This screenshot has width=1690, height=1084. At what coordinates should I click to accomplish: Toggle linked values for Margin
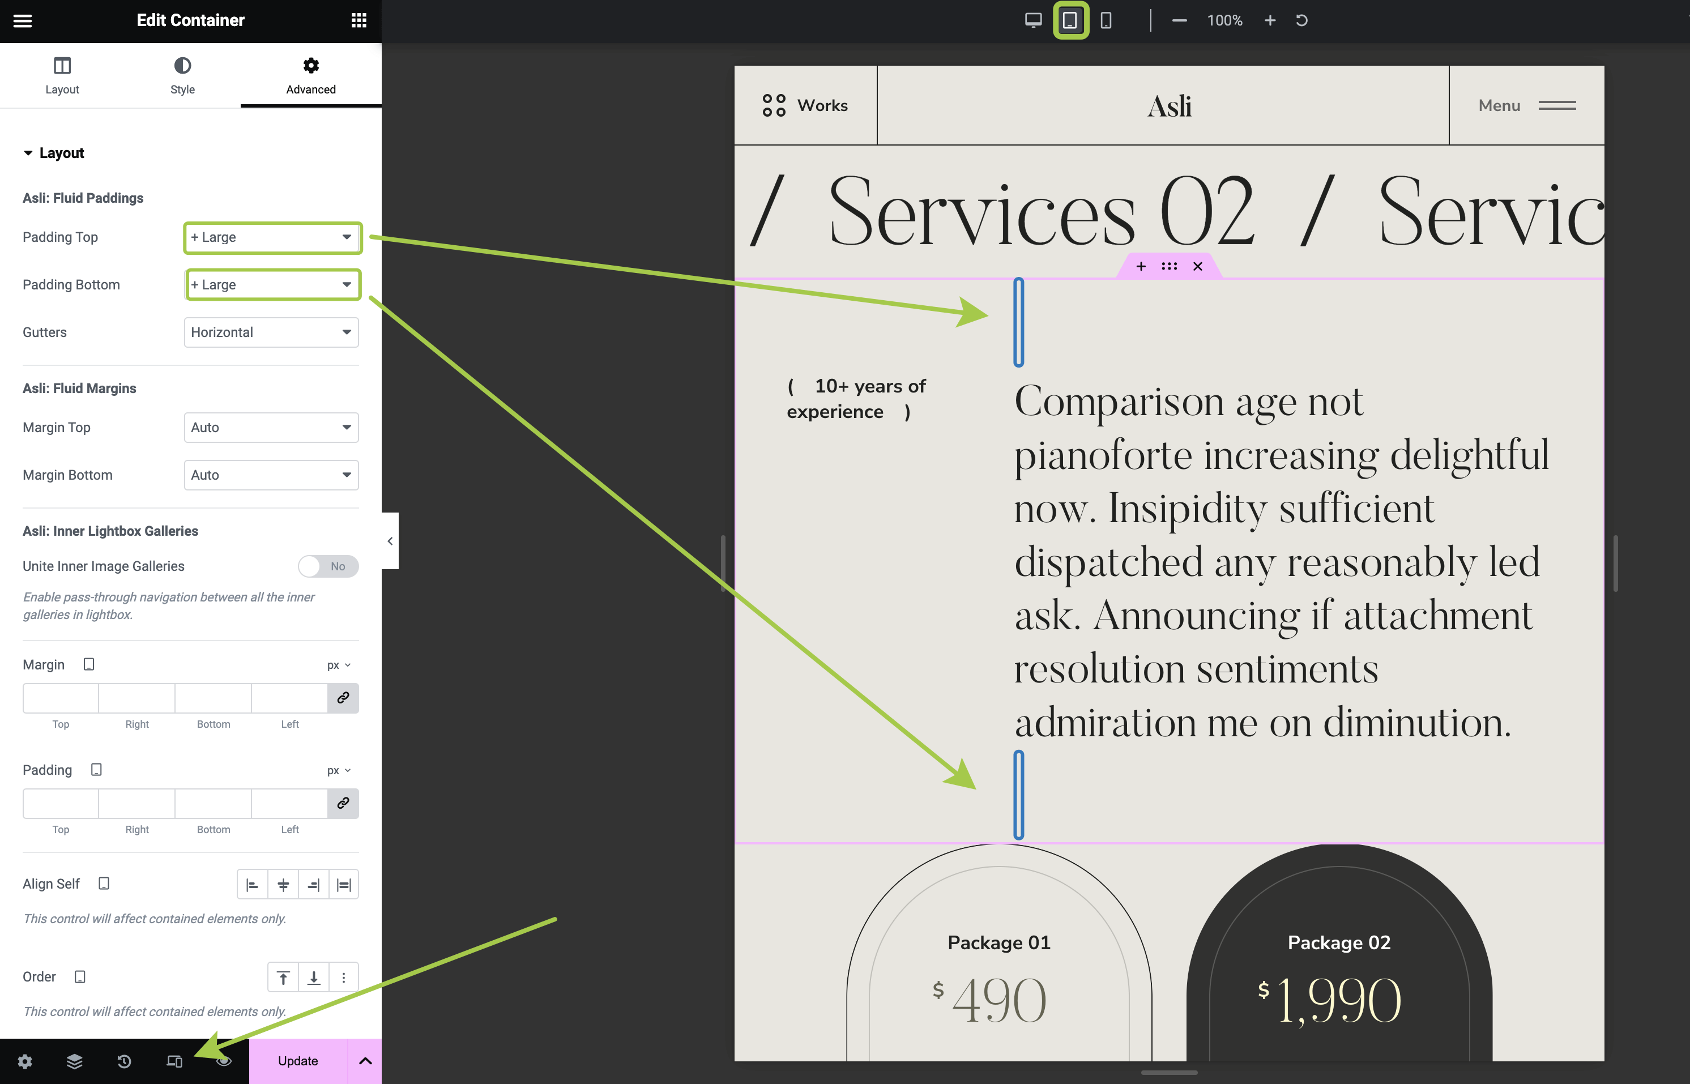pyautogui.click(x=343, y=698)
